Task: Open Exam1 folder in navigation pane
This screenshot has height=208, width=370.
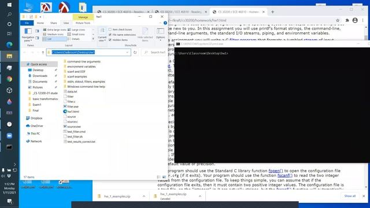Action: click(x=37, y=105)
